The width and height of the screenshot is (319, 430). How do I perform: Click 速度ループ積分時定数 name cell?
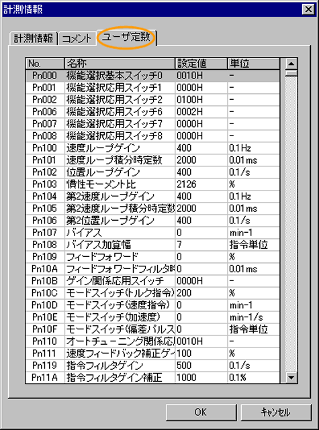click(120, 160)
